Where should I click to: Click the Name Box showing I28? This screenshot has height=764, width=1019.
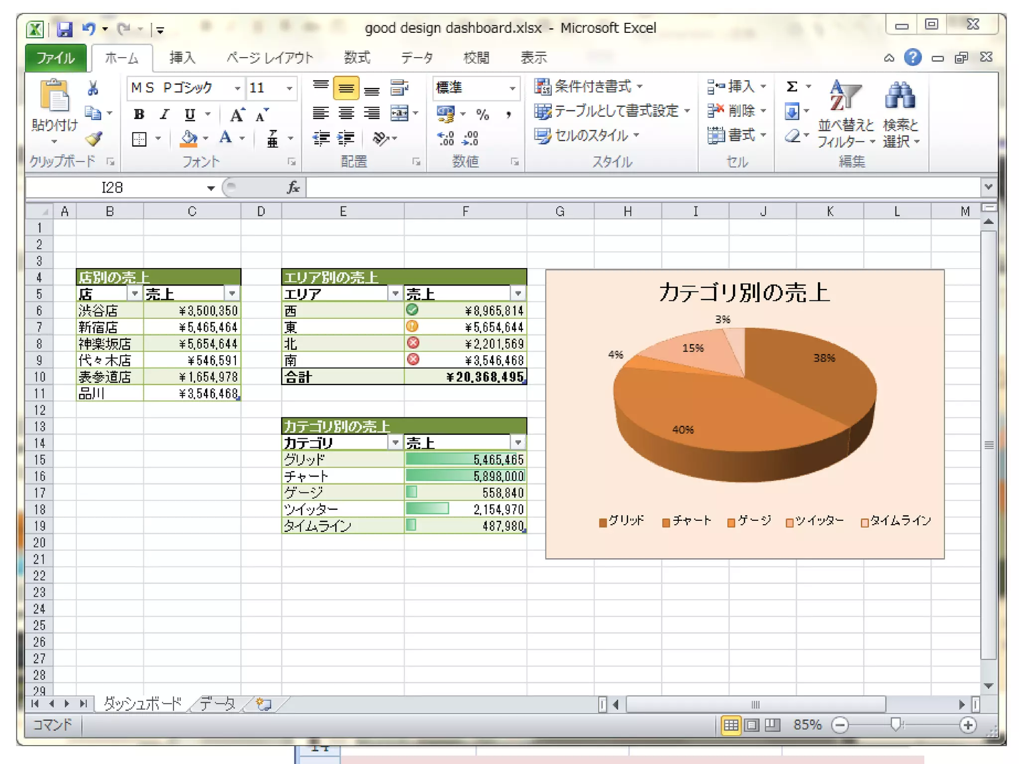(x=112, y=188)
